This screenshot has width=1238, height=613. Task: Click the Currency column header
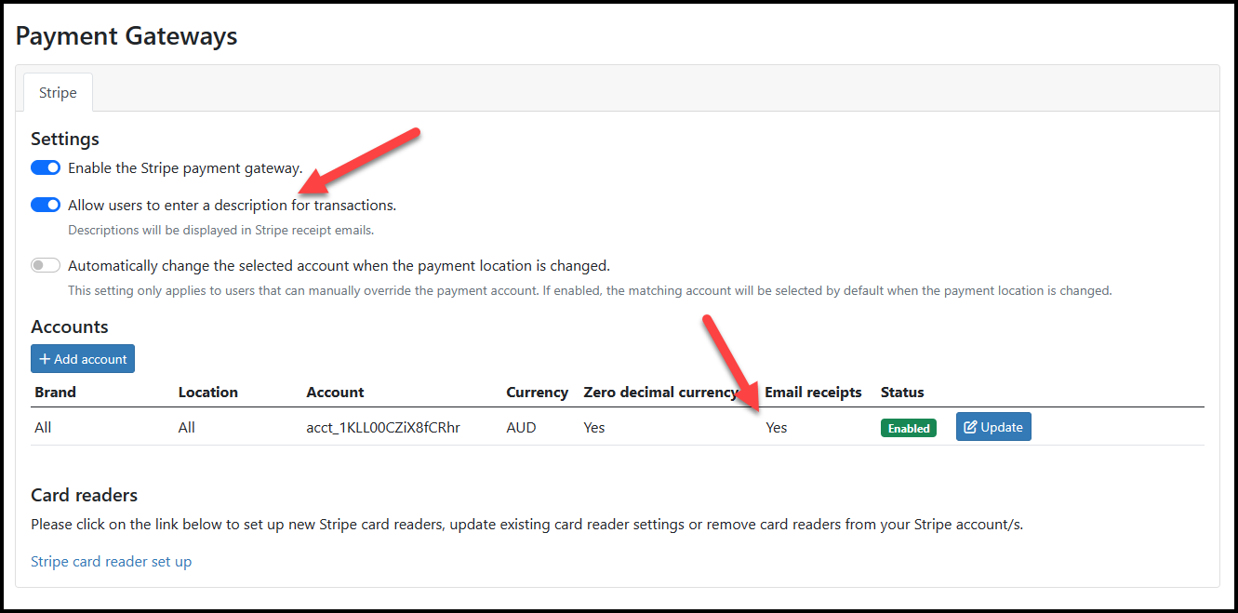coord(537,393)
